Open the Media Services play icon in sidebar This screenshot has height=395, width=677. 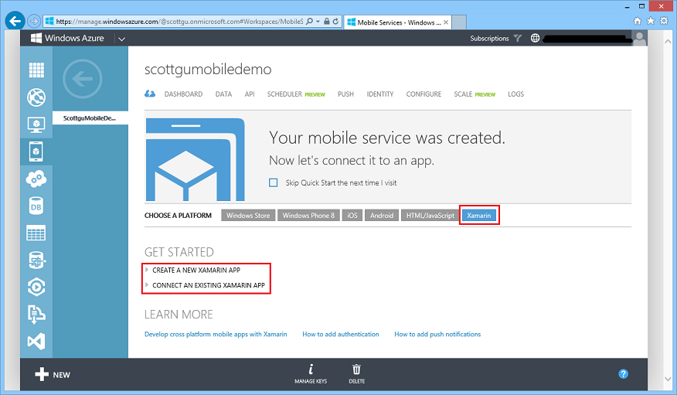pyautogui.click(x=36, y=288)
